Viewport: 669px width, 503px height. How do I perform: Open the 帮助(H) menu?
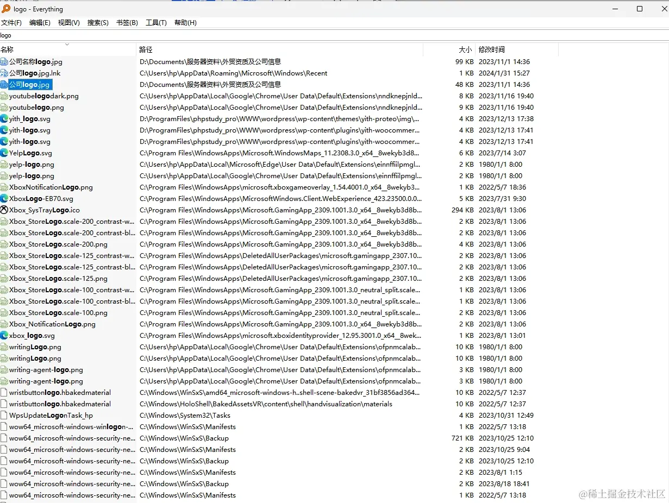click(x=185, y=23)
